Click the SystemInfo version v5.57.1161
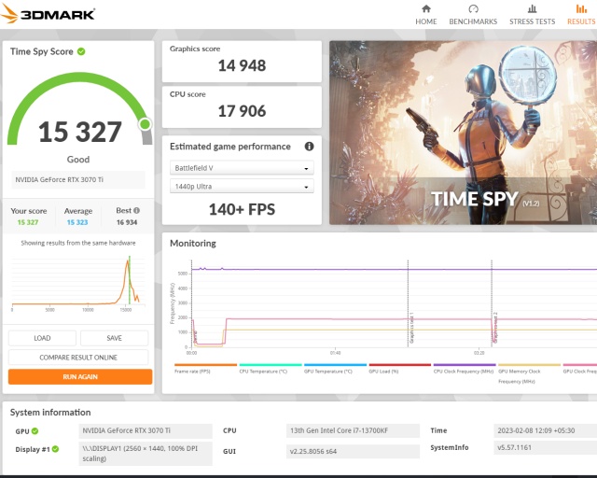 pos(545,447)
